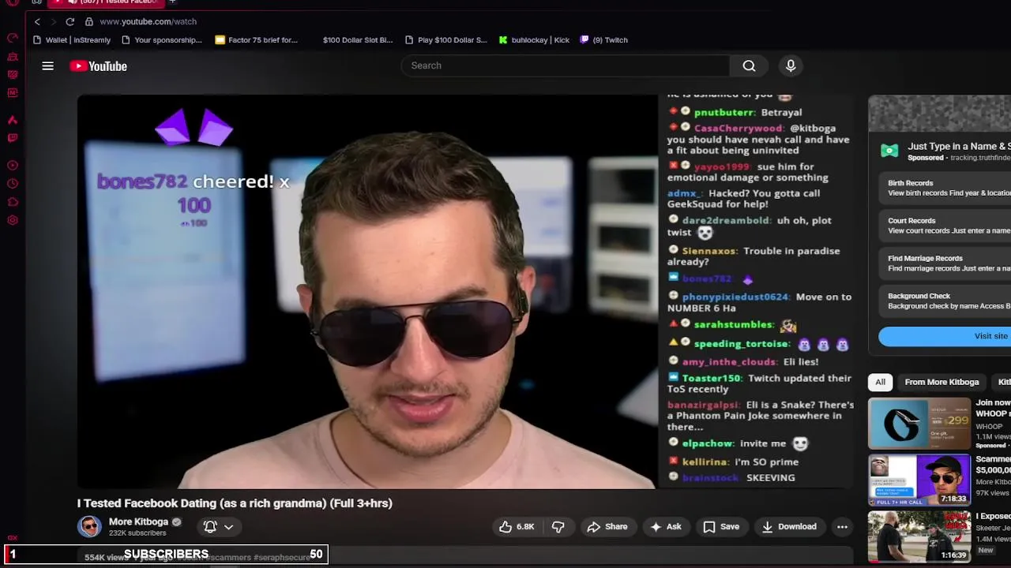This screenshot has width=1011, height=568.
Task: Open the YouTube hamburger guide menu
Action: point(47,66)
